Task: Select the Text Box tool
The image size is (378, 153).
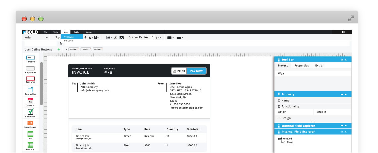Action: click(31, 59)
